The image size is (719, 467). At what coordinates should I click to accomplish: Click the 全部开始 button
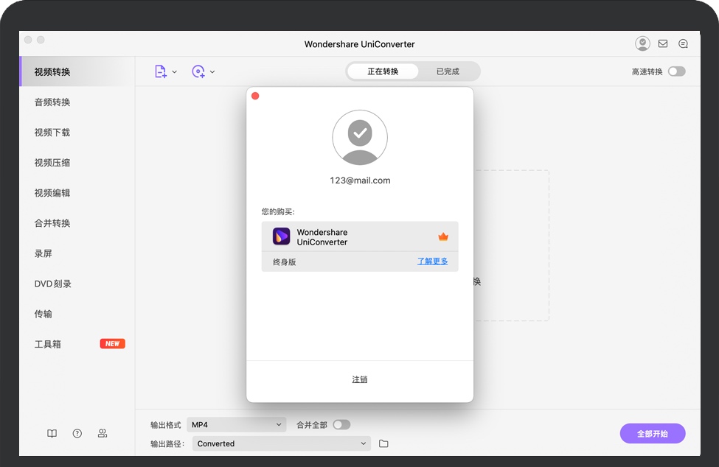tap(653, 434)
